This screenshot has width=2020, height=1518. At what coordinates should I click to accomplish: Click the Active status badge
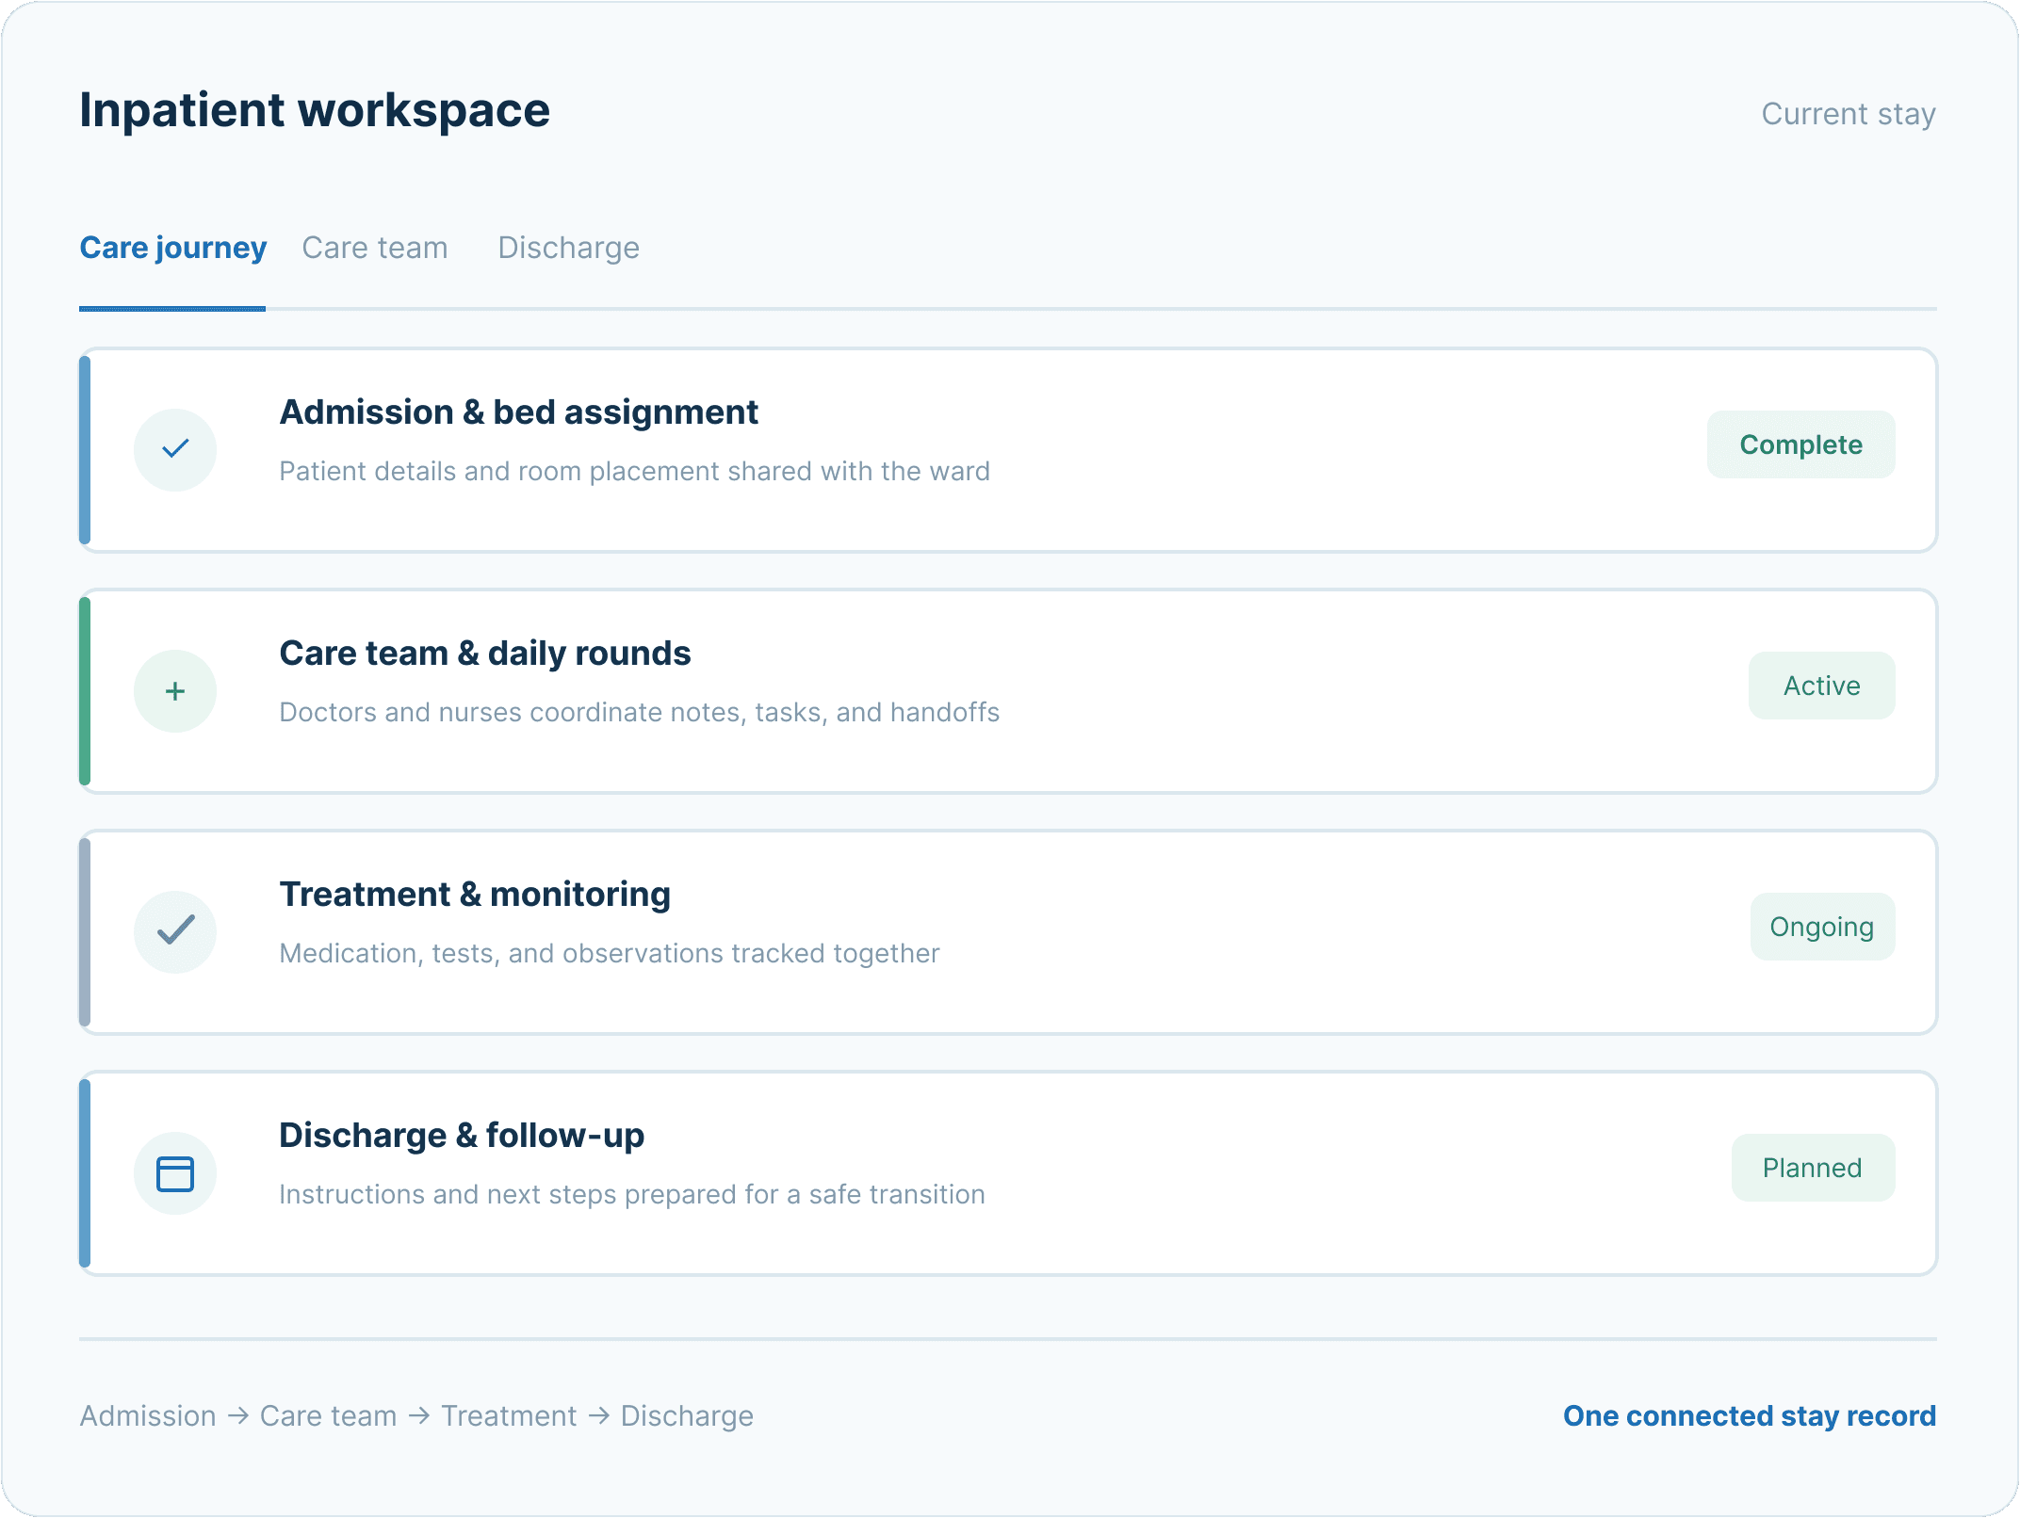click(x=1821, y=686)
